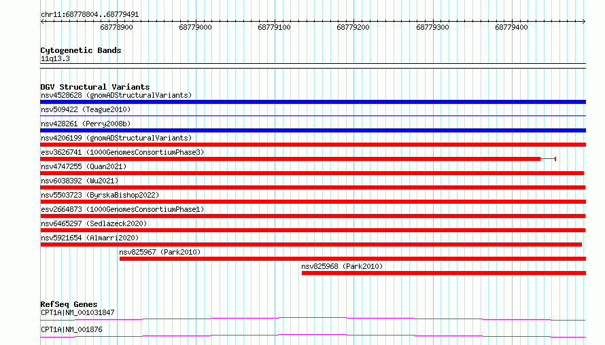Click the DGV Structural Variants track title

95,87
